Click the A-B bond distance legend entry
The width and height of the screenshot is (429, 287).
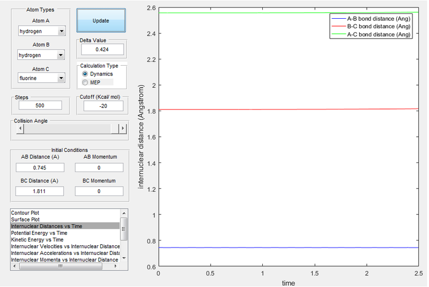pos(371,19)
